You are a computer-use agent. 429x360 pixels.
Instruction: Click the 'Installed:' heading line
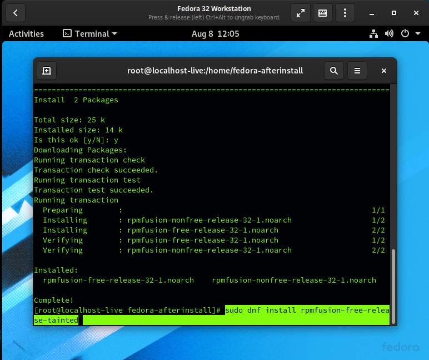tap(56, 270)
